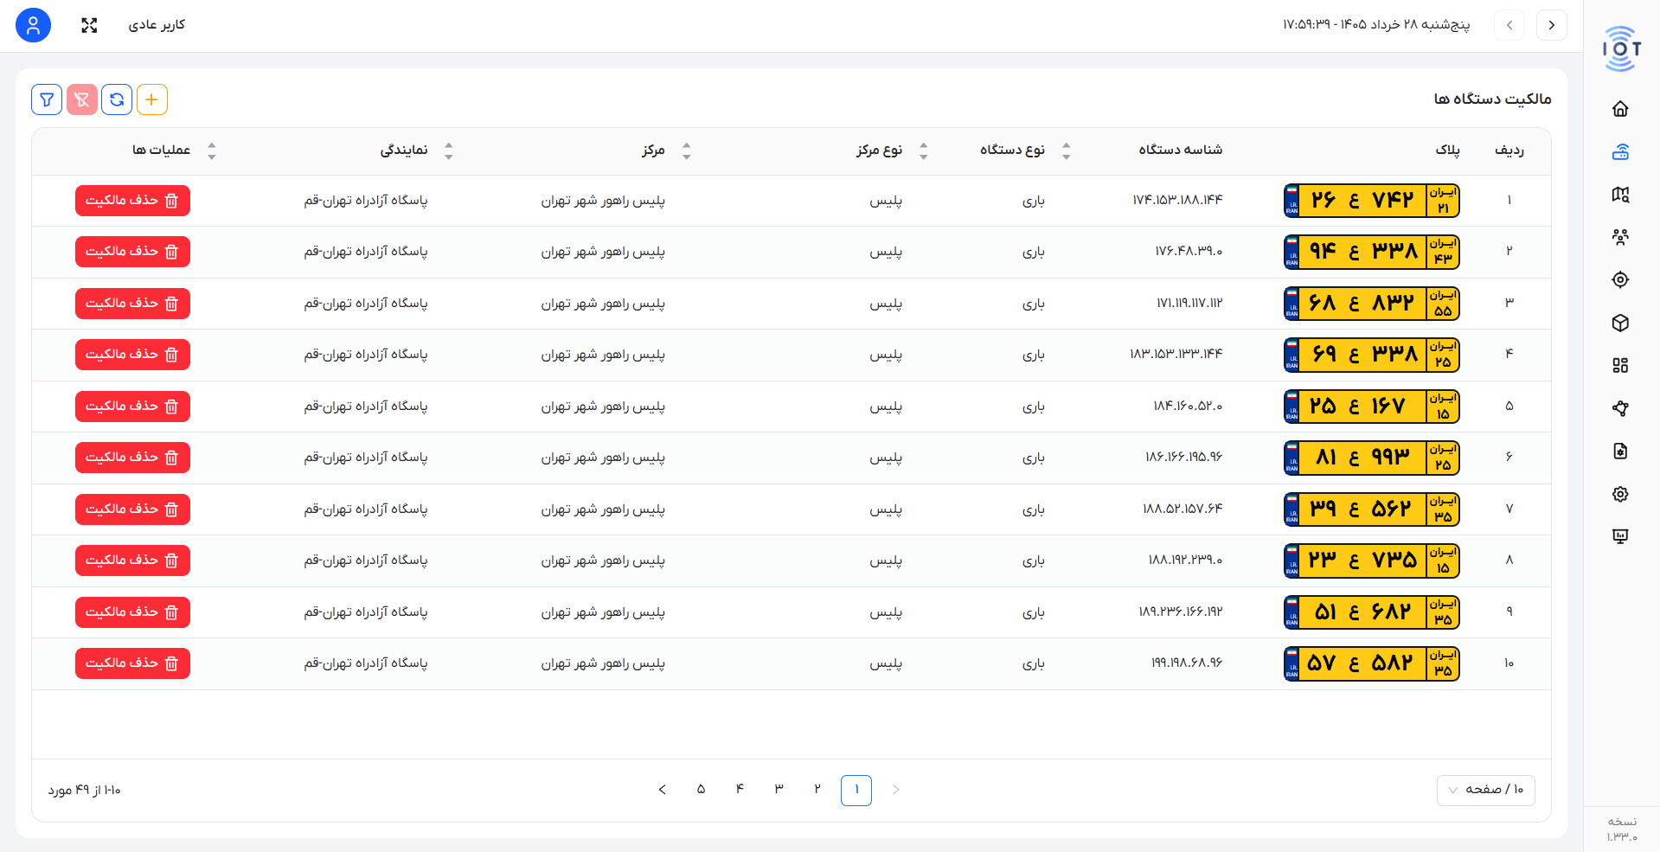The width and height of the screenshot is (1660, 852).
Task: Open the network nodes sidebar icon
Action: 1620,408
